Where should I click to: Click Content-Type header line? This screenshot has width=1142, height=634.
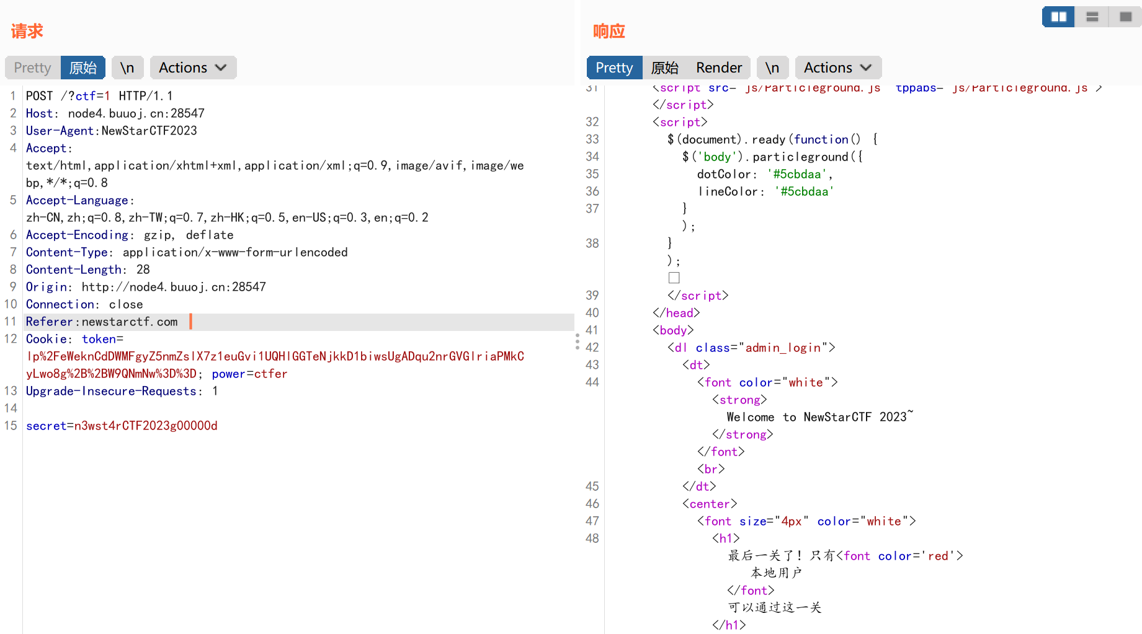click(187, 252)
